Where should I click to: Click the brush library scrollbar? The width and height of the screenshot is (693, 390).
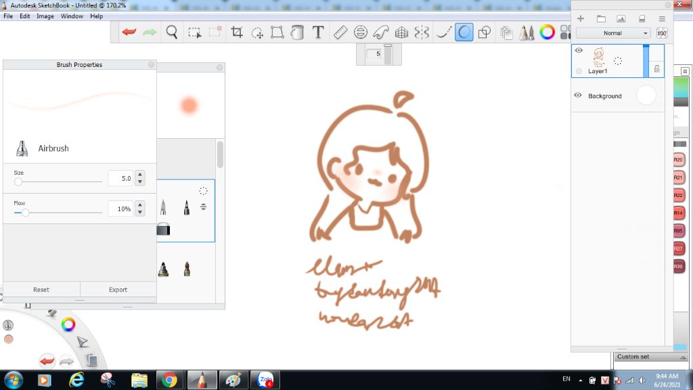(x=220, y=154)
